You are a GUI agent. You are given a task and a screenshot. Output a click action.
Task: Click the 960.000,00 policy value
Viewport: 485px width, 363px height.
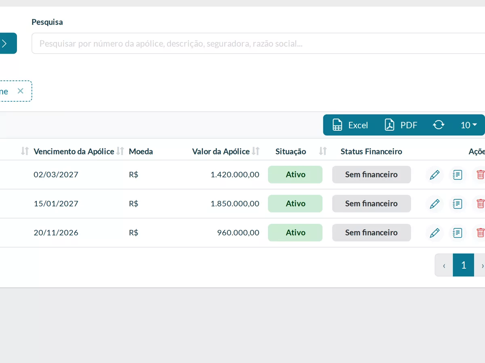click(238, 233)
